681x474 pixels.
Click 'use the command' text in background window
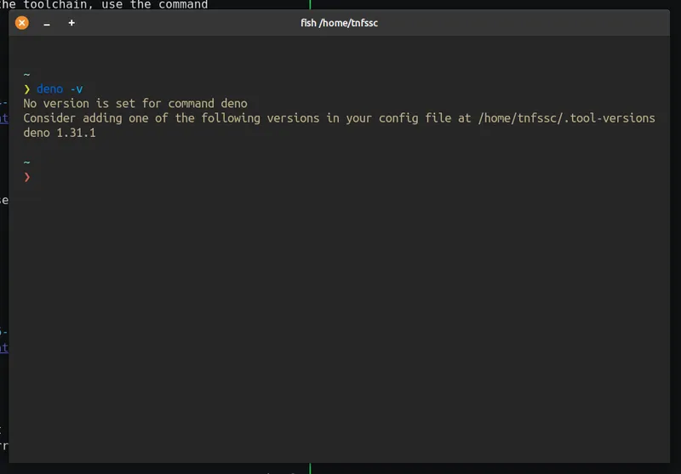155,4
